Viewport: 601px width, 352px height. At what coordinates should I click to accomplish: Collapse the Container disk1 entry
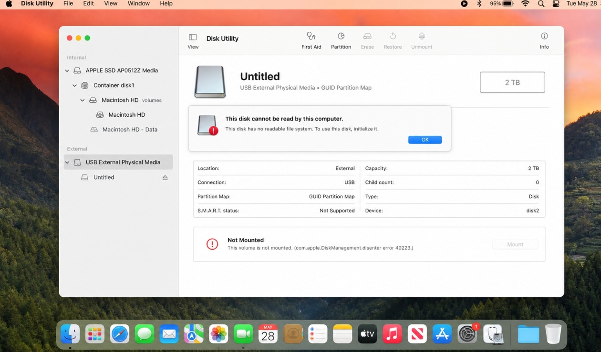(x=74, y=86)
